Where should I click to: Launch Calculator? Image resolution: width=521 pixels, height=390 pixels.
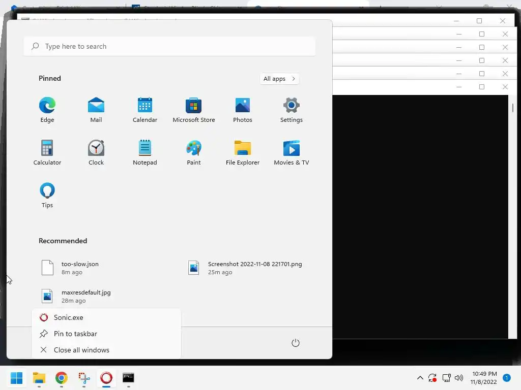tap(47, 152)
